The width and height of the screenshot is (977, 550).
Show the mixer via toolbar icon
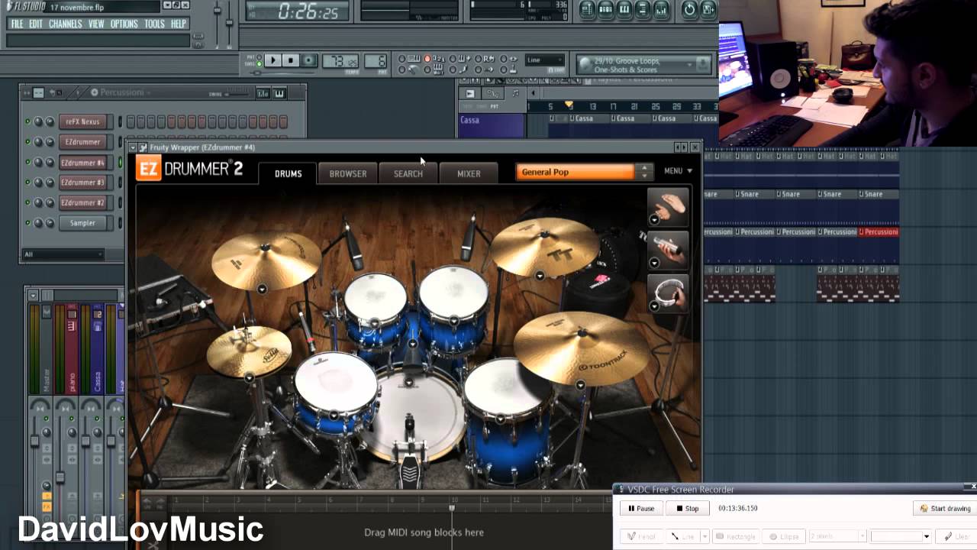pos(661,9)
